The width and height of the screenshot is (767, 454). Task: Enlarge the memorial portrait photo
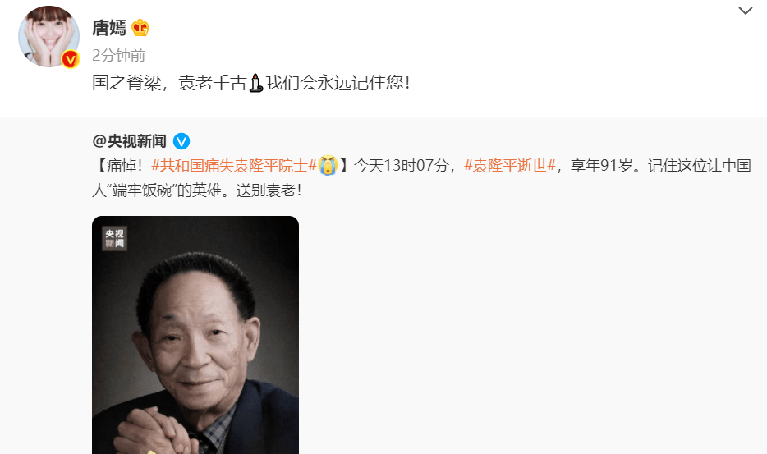pos(195,335)
